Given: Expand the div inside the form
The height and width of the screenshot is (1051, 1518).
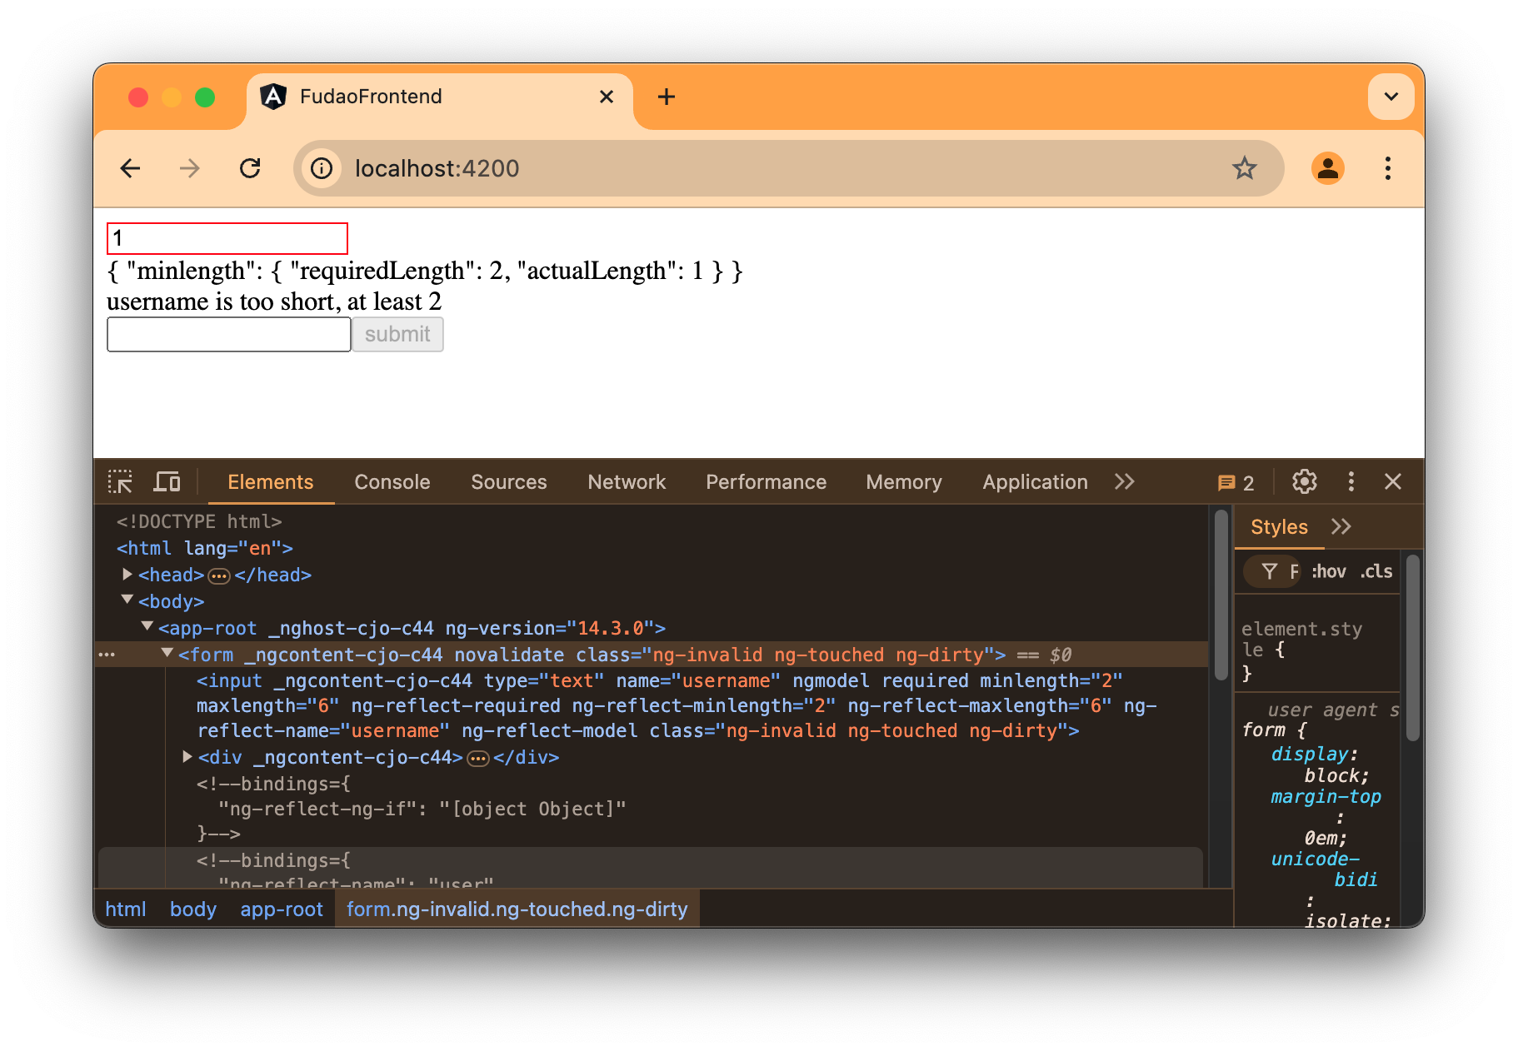Looking at the screenshot, I should point(187,756).
